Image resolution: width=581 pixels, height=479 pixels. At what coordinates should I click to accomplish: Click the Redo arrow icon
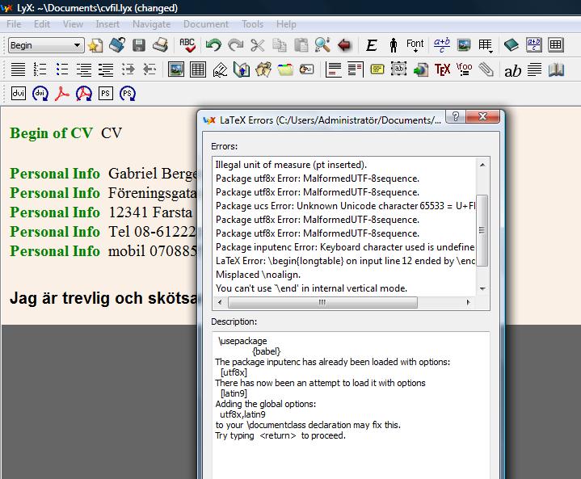(236, 45)
